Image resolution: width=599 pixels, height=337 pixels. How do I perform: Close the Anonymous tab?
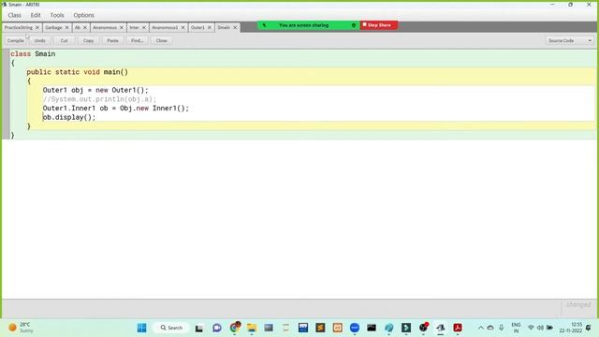(x=121, y=27)
